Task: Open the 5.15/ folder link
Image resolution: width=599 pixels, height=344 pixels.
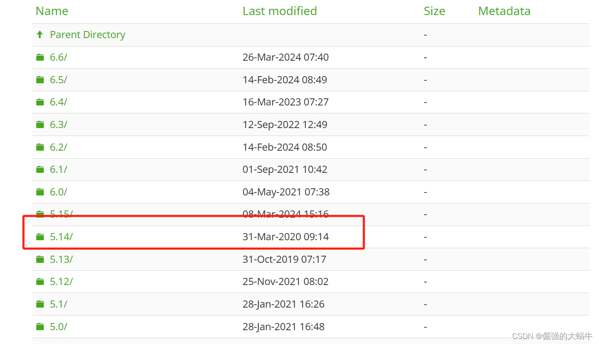Action: click(61, 214)
